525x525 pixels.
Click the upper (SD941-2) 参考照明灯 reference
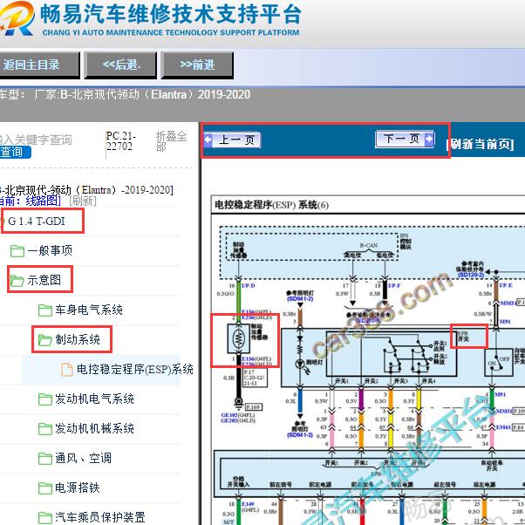point(300,298)
